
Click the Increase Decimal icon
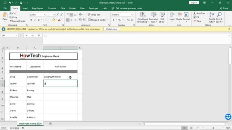(x=128, y=20)
